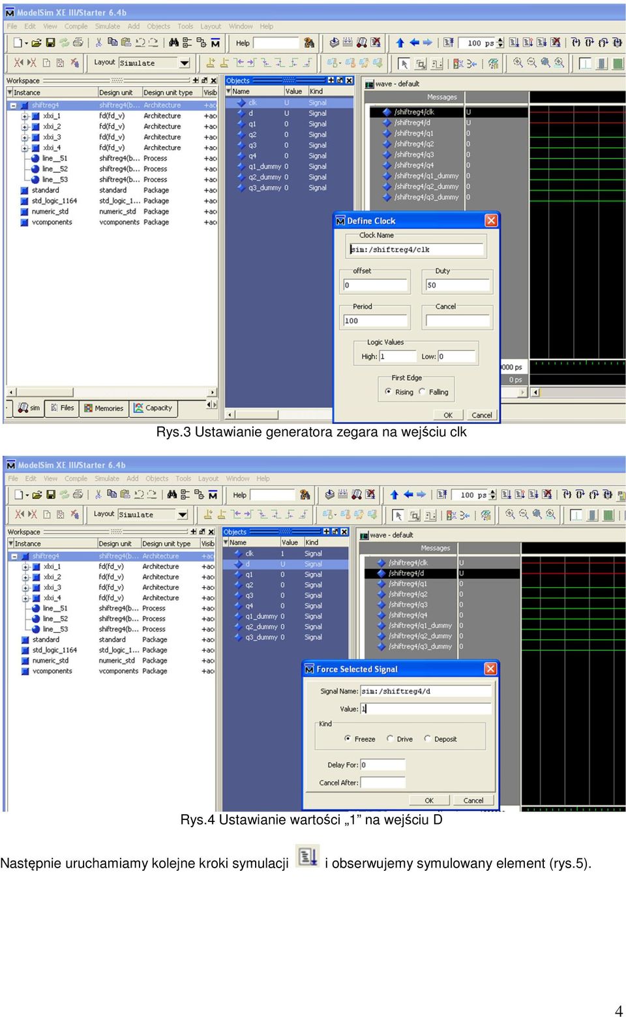The image size is (626, 1017).
Task: Close the Force Selected Signal dialog
Action: pos(490,669)
